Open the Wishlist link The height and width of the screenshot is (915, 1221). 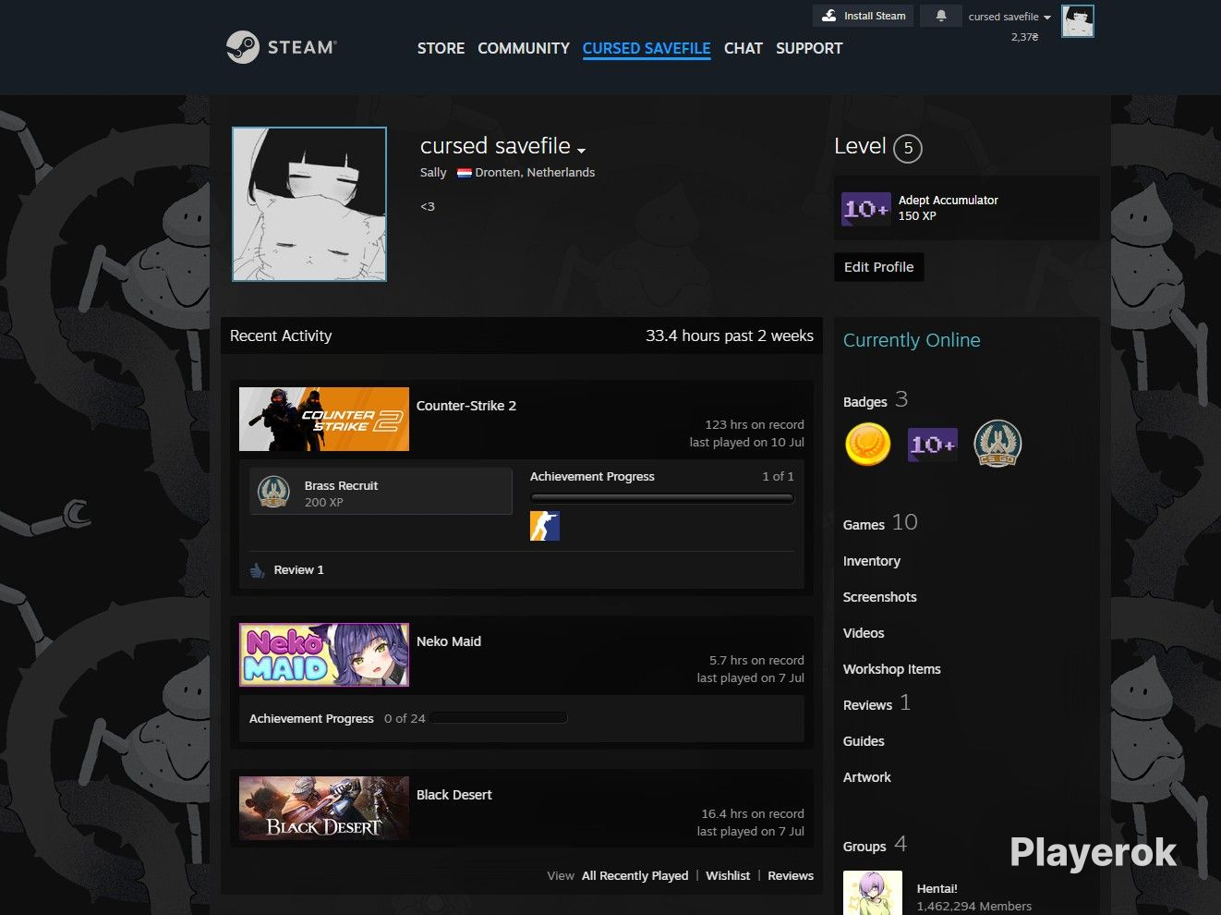[728, 875]
